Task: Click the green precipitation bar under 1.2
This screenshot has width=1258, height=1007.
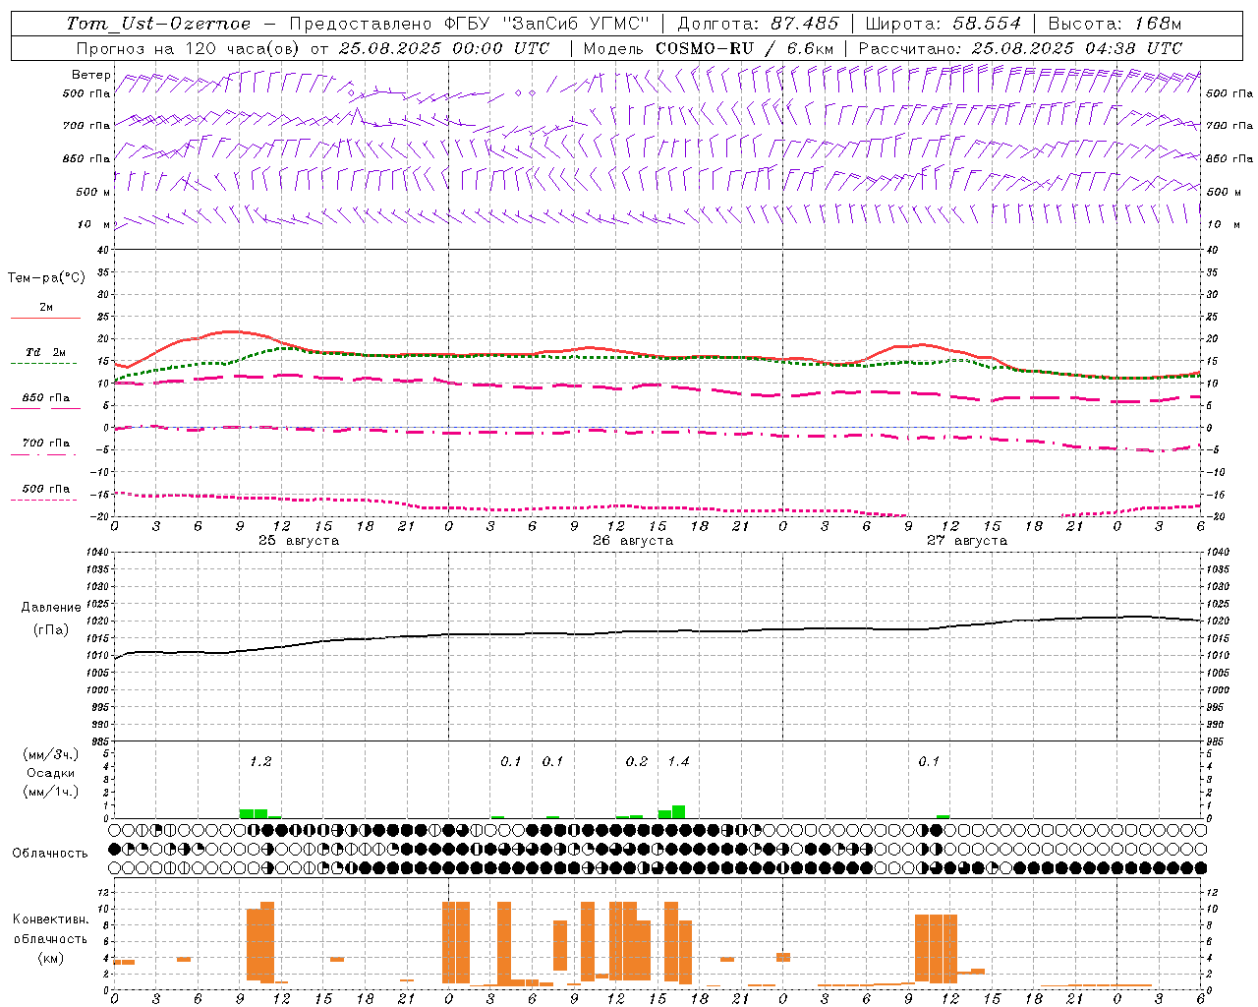Action: [253, 813]
